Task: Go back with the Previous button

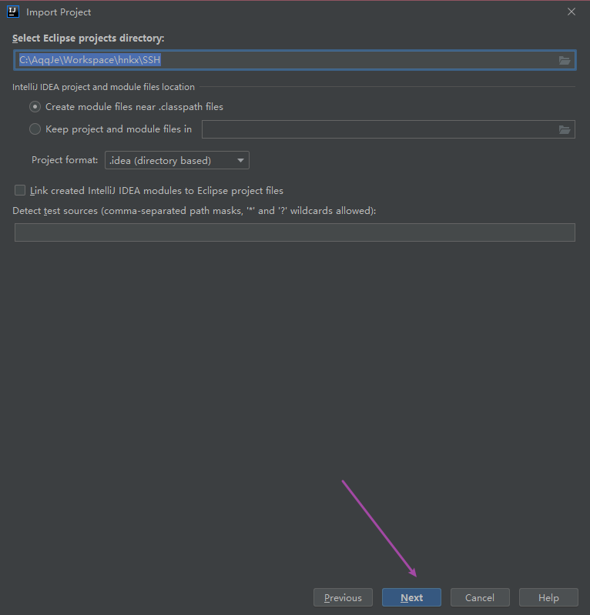Action: (x=343, y=597)
